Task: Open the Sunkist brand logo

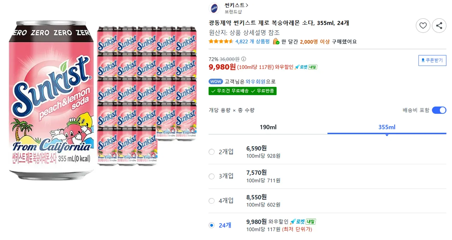Action: (x=215, y=8)
